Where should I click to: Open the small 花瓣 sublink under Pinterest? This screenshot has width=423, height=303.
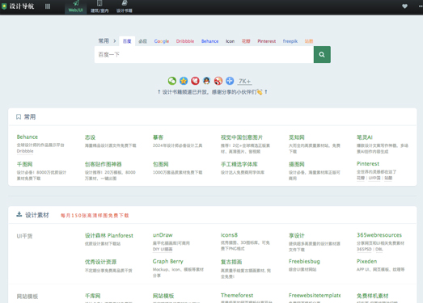click(361, 178)
